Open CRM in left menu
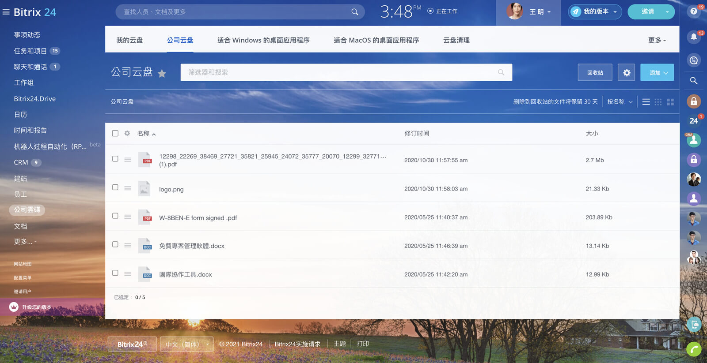Viewport: 707px width, 363px height. click(x=21, y=162)
